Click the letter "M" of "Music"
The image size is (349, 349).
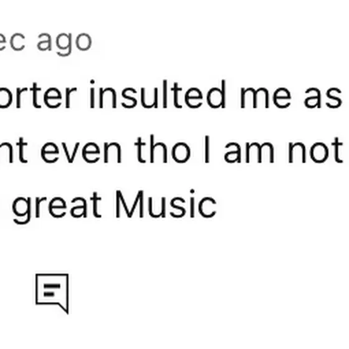pos(128,204)
